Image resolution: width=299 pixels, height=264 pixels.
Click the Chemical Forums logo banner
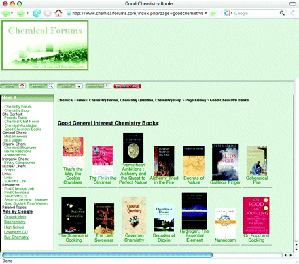coord(45,45)
